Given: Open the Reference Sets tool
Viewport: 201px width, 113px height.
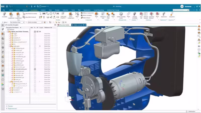Looking at the screenshot, I should (103, 15).
